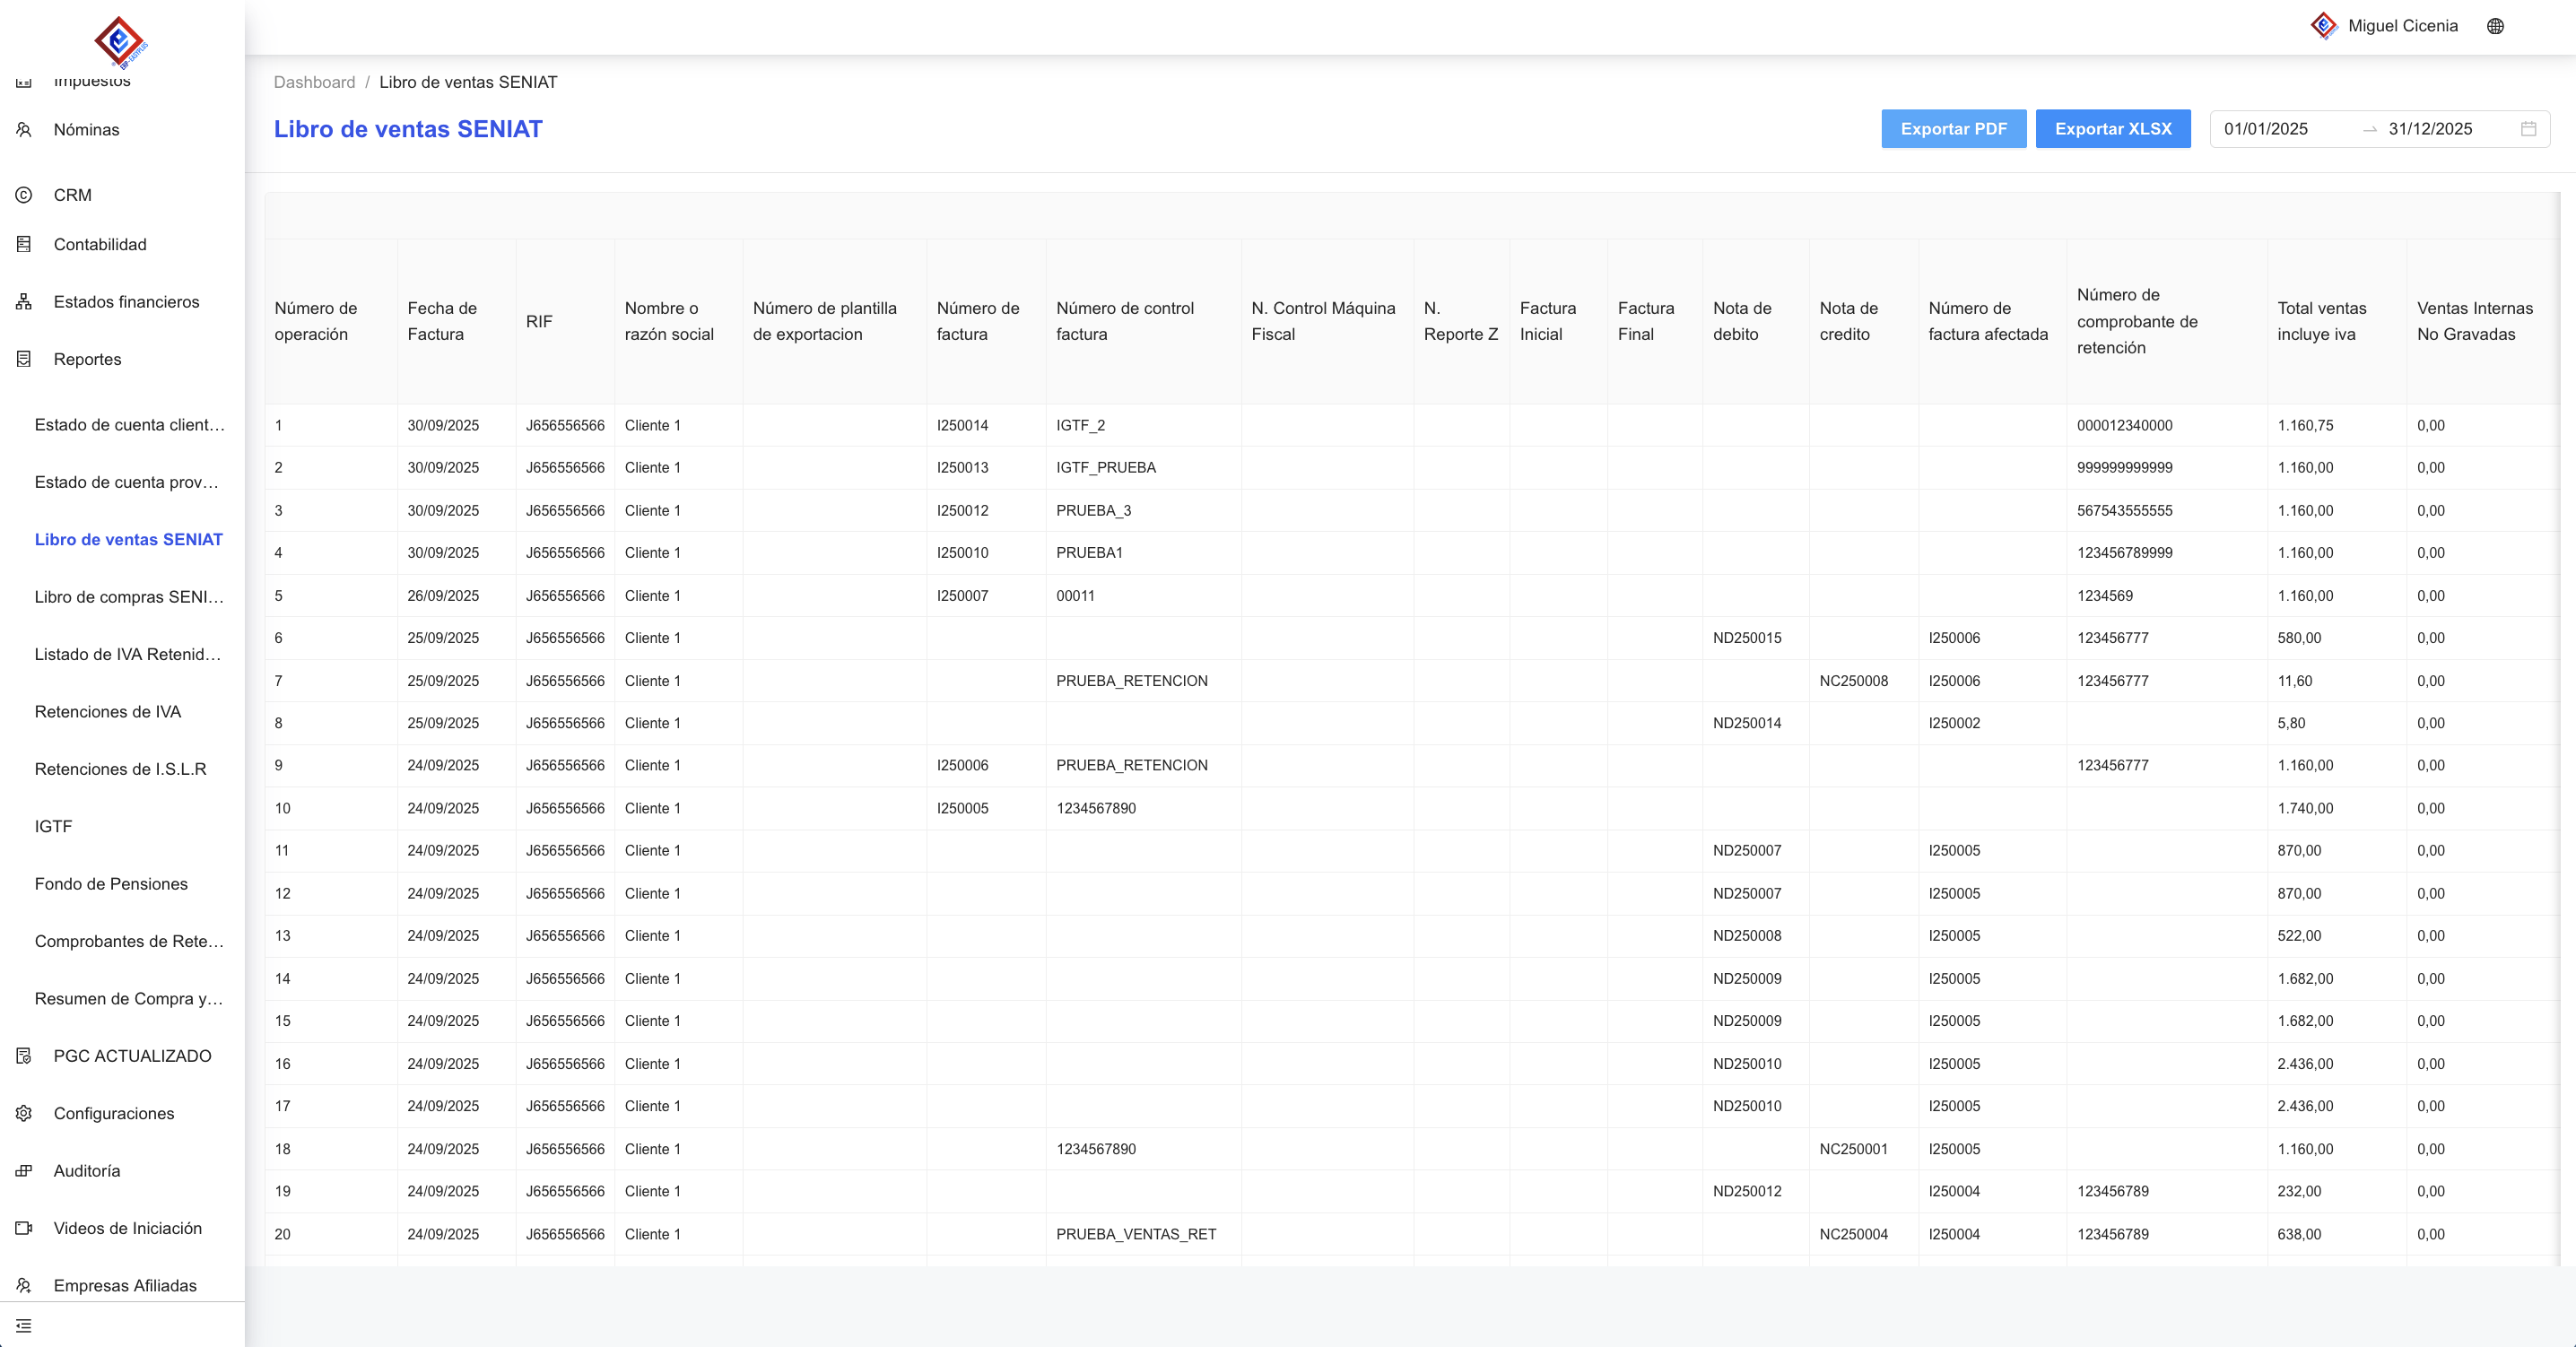Go to Dashboard via breadcrumb link

coord(314,82)
